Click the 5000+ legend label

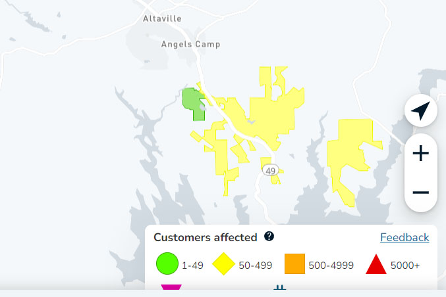405,265
